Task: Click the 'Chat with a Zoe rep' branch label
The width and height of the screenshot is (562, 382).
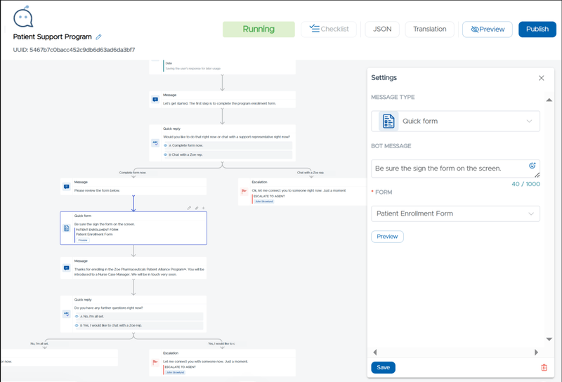Action: 311,173
